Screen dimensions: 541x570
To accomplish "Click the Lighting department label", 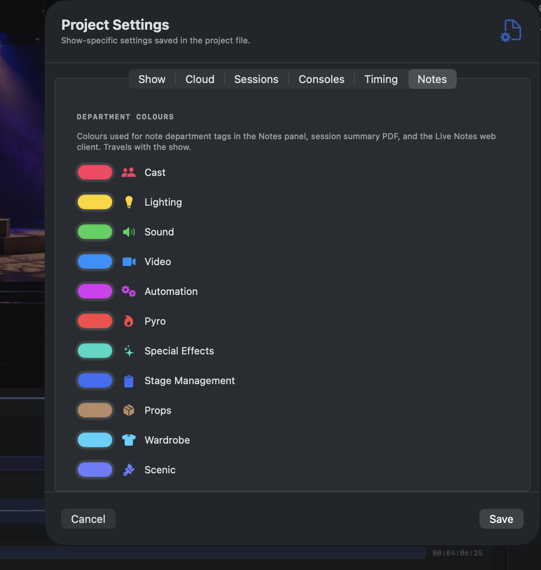I will [163, 202].
